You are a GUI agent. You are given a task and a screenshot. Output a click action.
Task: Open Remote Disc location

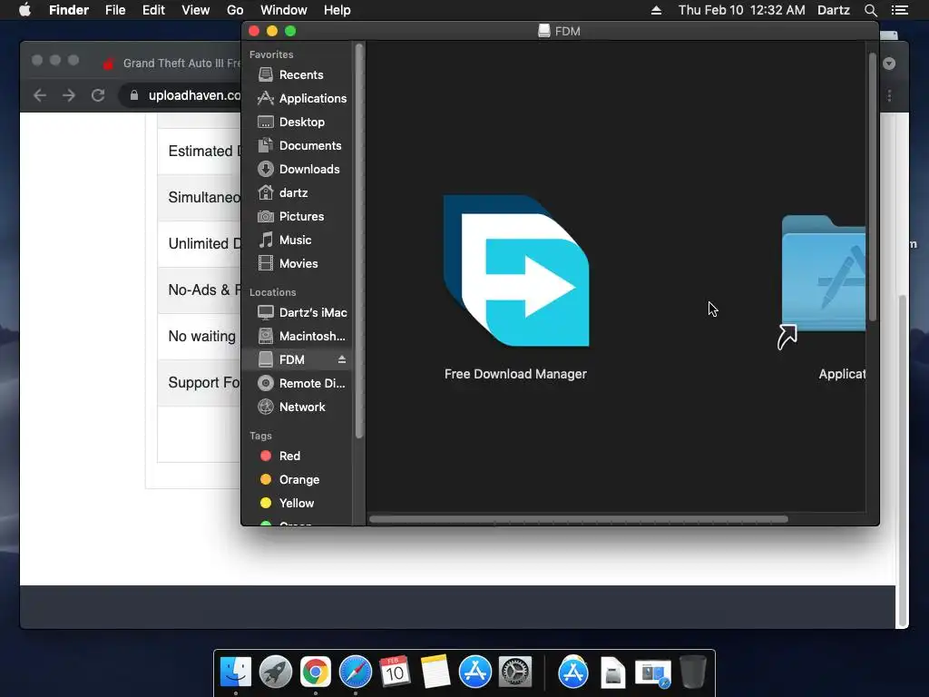301,384
